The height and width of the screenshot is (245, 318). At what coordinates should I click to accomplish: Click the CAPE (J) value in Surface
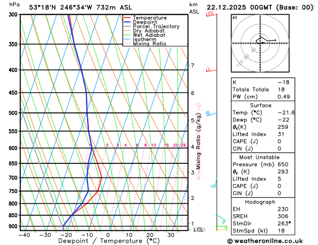(279, 141)
